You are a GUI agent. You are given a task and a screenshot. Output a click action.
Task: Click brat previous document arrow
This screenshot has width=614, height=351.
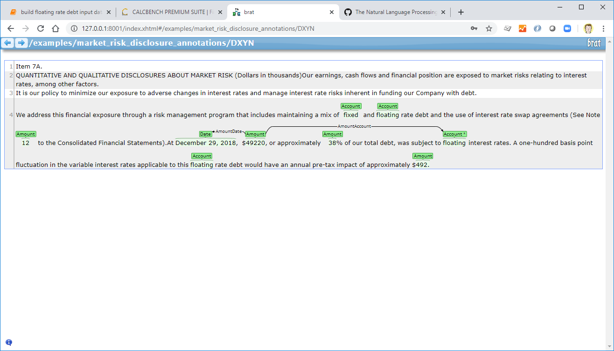[x=7, y=43]
